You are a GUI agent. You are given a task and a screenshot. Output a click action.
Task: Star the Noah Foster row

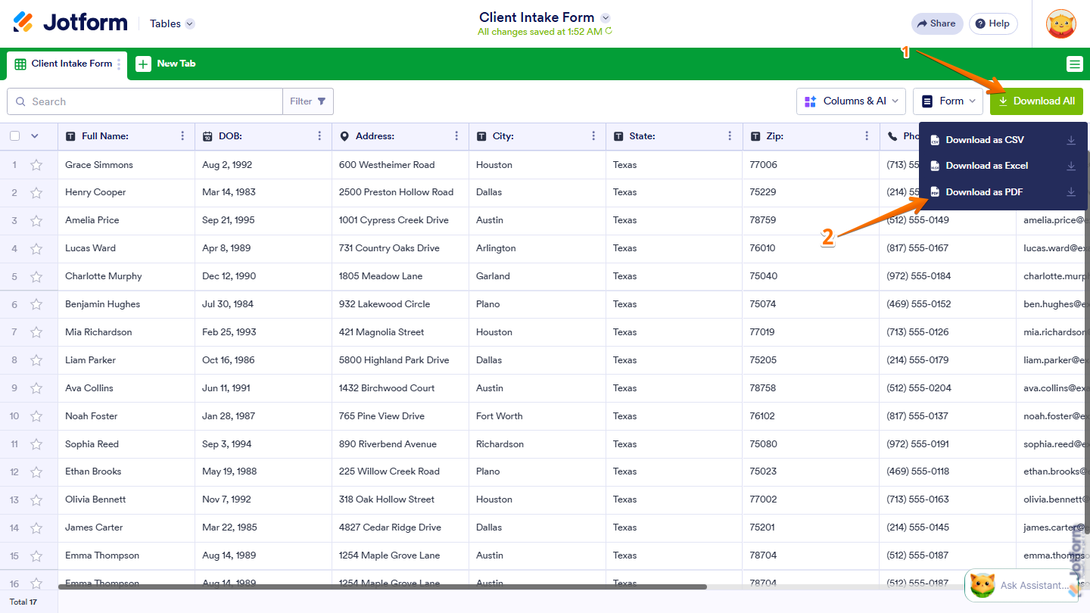point(36,417)
